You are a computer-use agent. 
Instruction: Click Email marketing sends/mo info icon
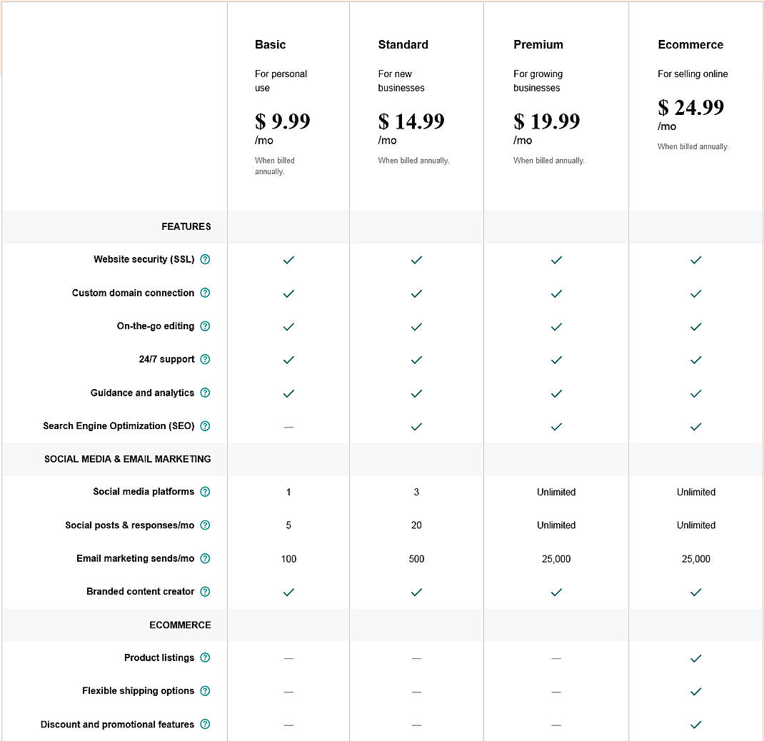[x=205, y=558]
